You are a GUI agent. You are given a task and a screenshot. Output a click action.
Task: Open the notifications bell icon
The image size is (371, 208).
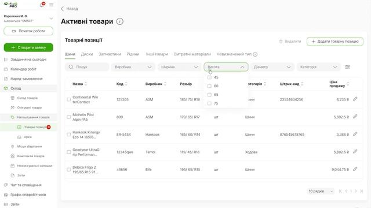(x=42, y=5)
